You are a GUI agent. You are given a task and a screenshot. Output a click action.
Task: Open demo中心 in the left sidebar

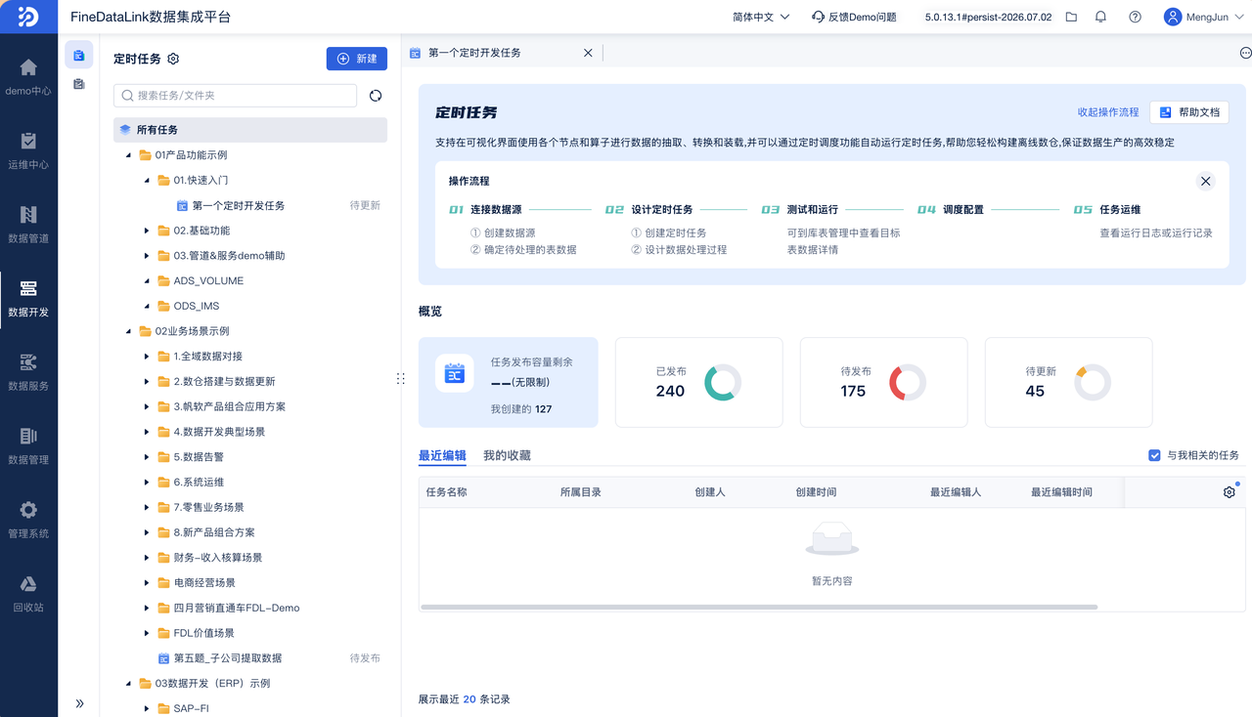[28, 76]
